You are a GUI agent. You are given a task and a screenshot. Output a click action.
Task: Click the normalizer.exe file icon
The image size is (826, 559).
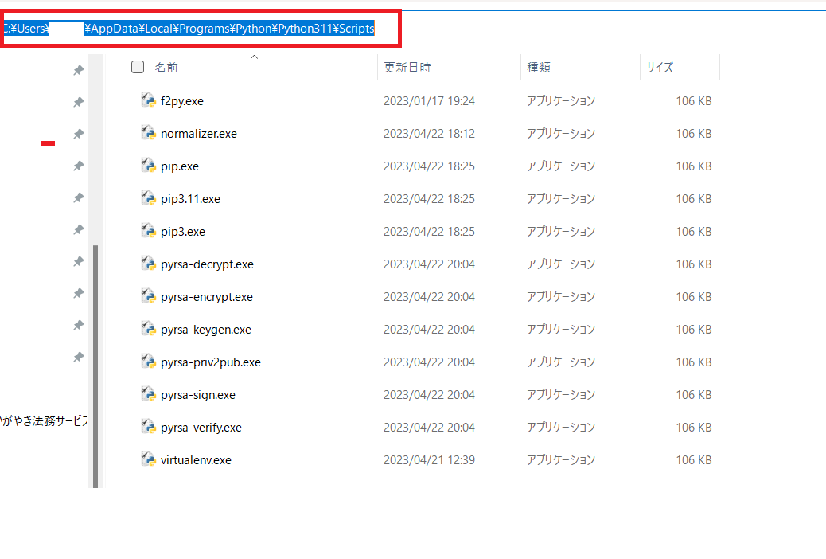click(149, 133)
